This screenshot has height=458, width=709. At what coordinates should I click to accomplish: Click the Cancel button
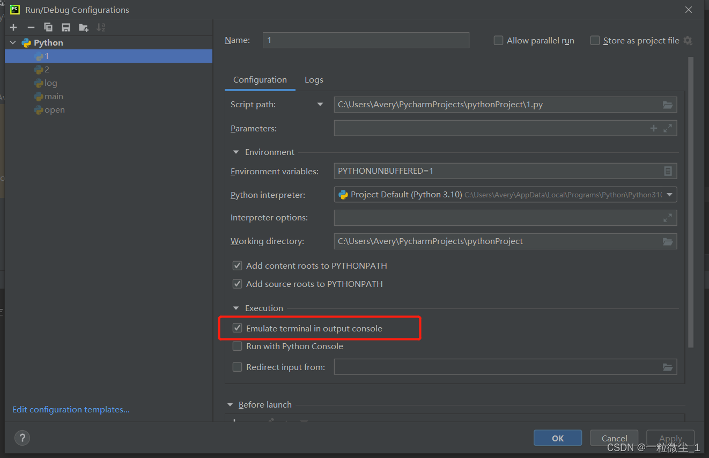tap(614, 438)
